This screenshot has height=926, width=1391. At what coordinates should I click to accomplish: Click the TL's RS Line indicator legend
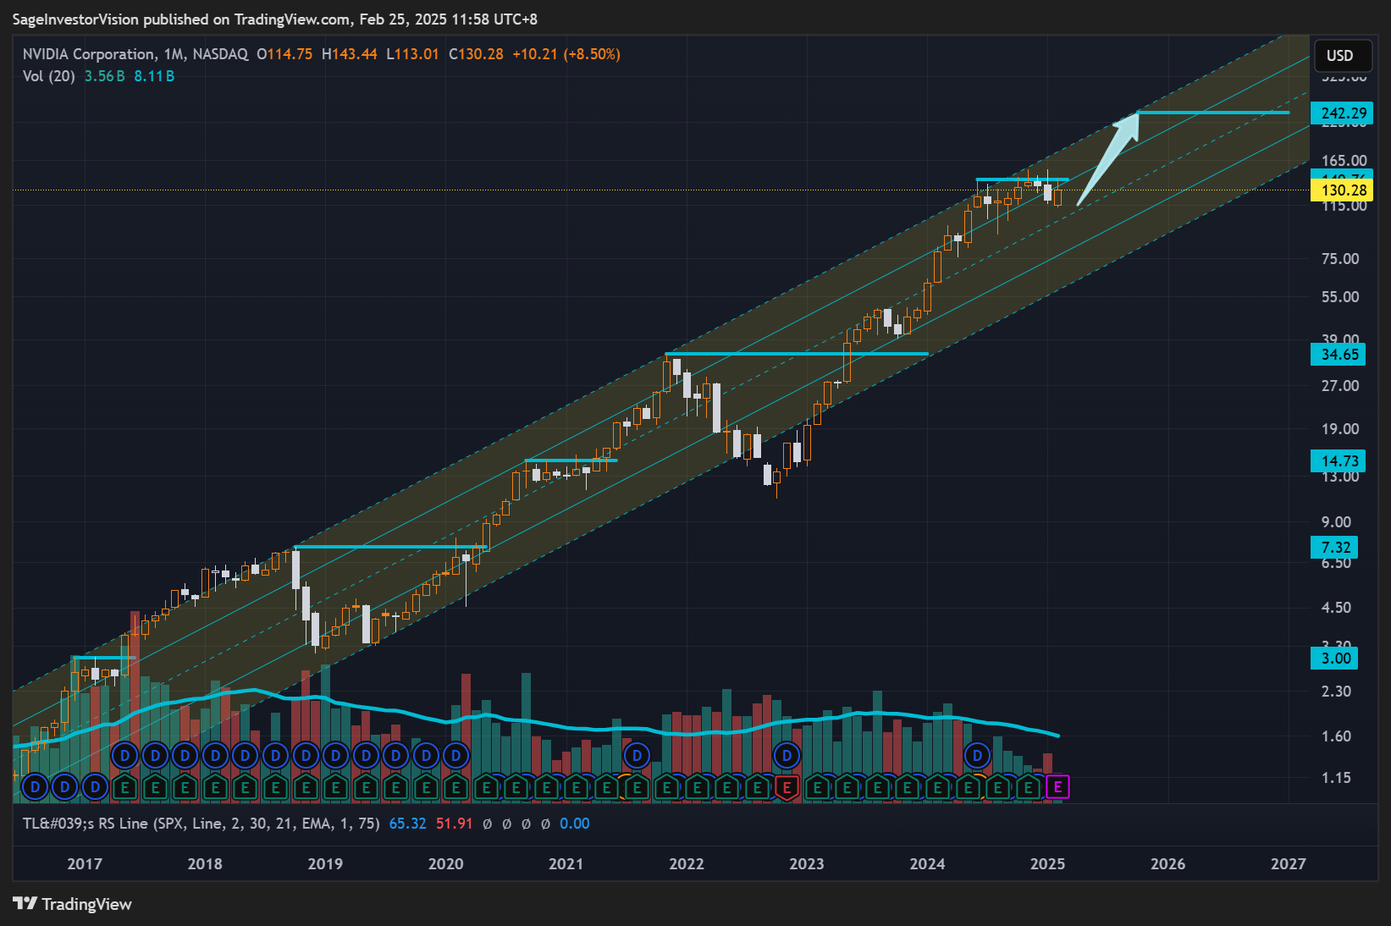coord(201,824)
